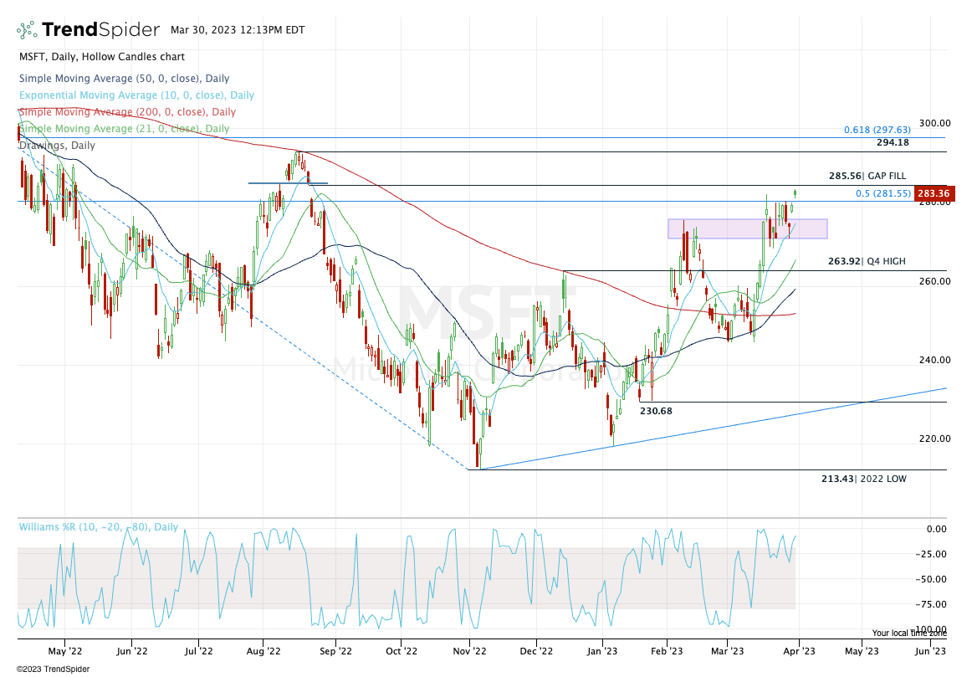Click the Jan '23 date axis label
Viewport: 972px width, 677px height.
pyautogui.click(x=602, y=651)
